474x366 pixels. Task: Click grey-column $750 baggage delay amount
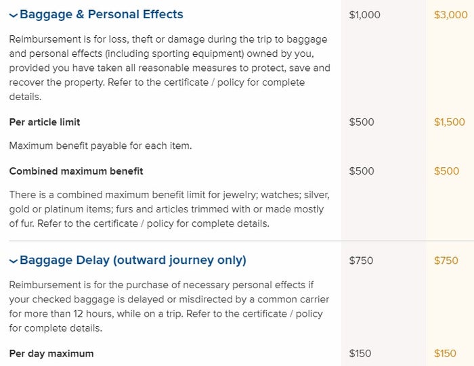tap(361, 260)
